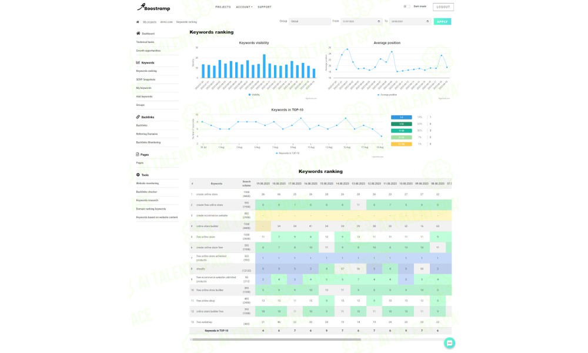Open Groups in sidebar

(x=141, y=105)
